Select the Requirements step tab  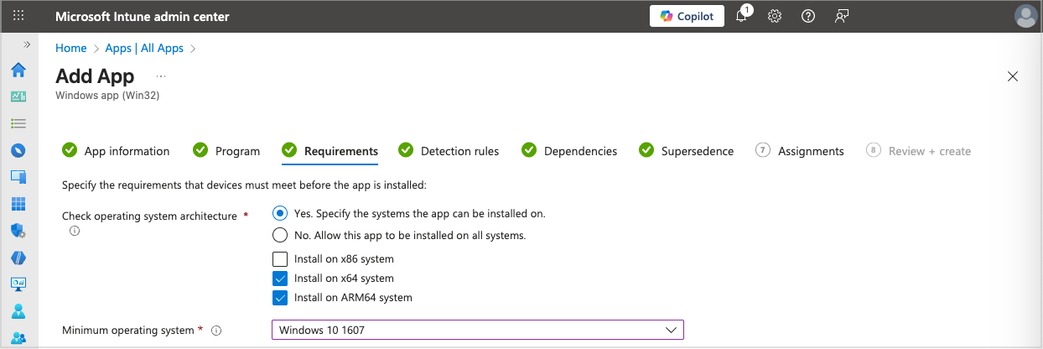(x=330, y=151)
